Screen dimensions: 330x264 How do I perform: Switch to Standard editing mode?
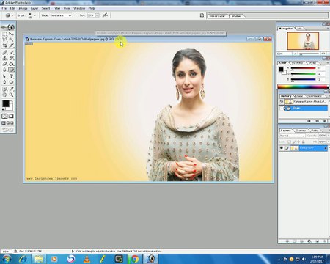(4, 117)
